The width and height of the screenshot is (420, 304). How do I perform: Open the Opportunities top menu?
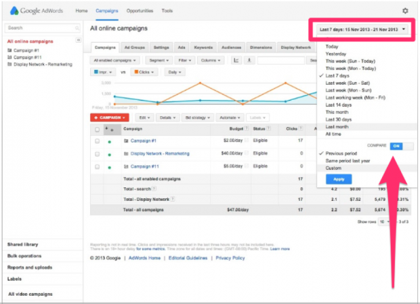point(140,11)
